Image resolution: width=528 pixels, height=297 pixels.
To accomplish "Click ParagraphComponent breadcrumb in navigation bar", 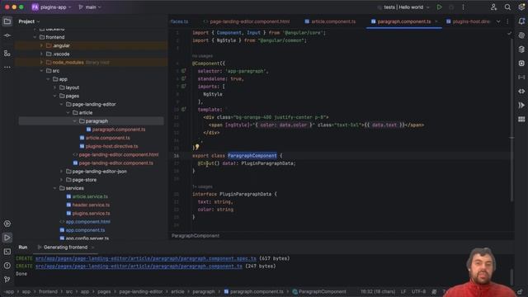I will [319, 291].
